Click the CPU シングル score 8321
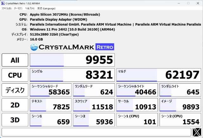Screen dimensions: 203x138 [x=72, y=75]
